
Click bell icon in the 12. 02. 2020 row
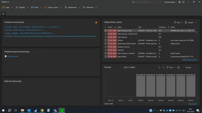(x=106, y=31)
